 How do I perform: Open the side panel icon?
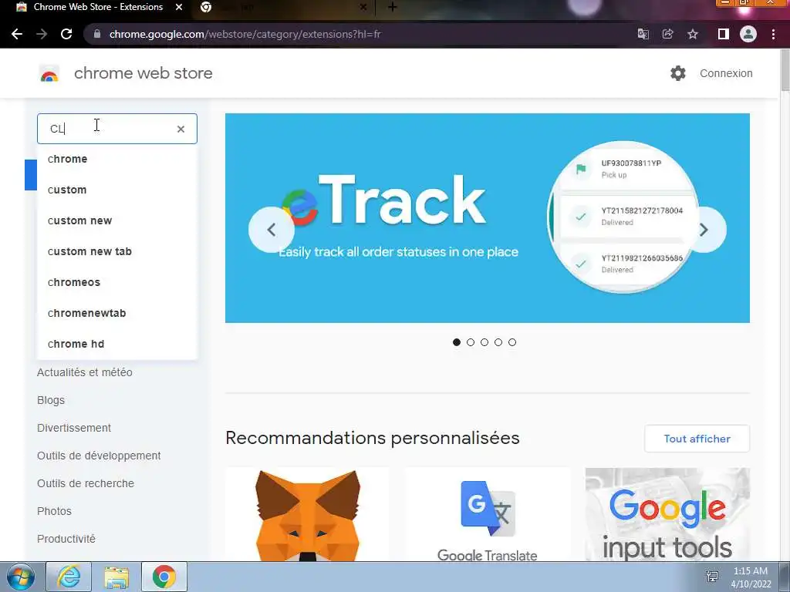[x=723, y=34]
